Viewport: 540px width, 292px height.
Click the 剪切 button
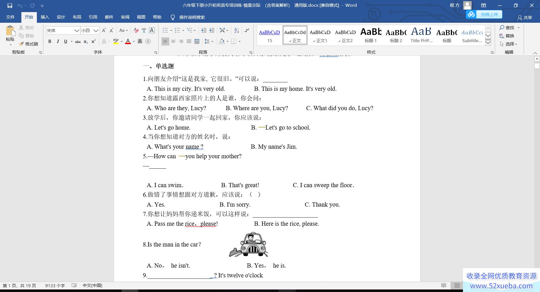(x=26, y=28)
